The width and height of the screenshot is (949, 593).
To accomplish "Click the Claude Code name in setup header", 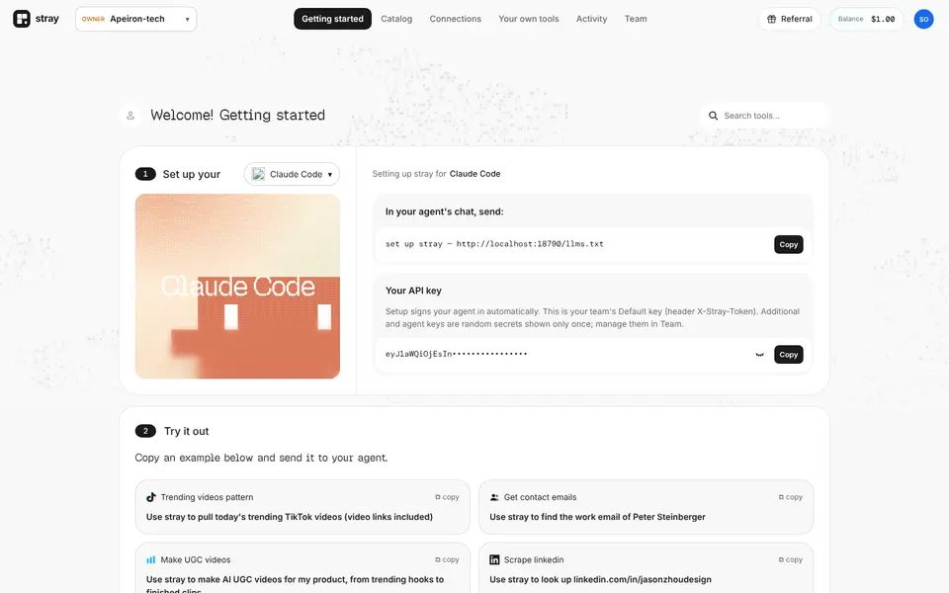I will pyautogui.click(x=474, y=174).
